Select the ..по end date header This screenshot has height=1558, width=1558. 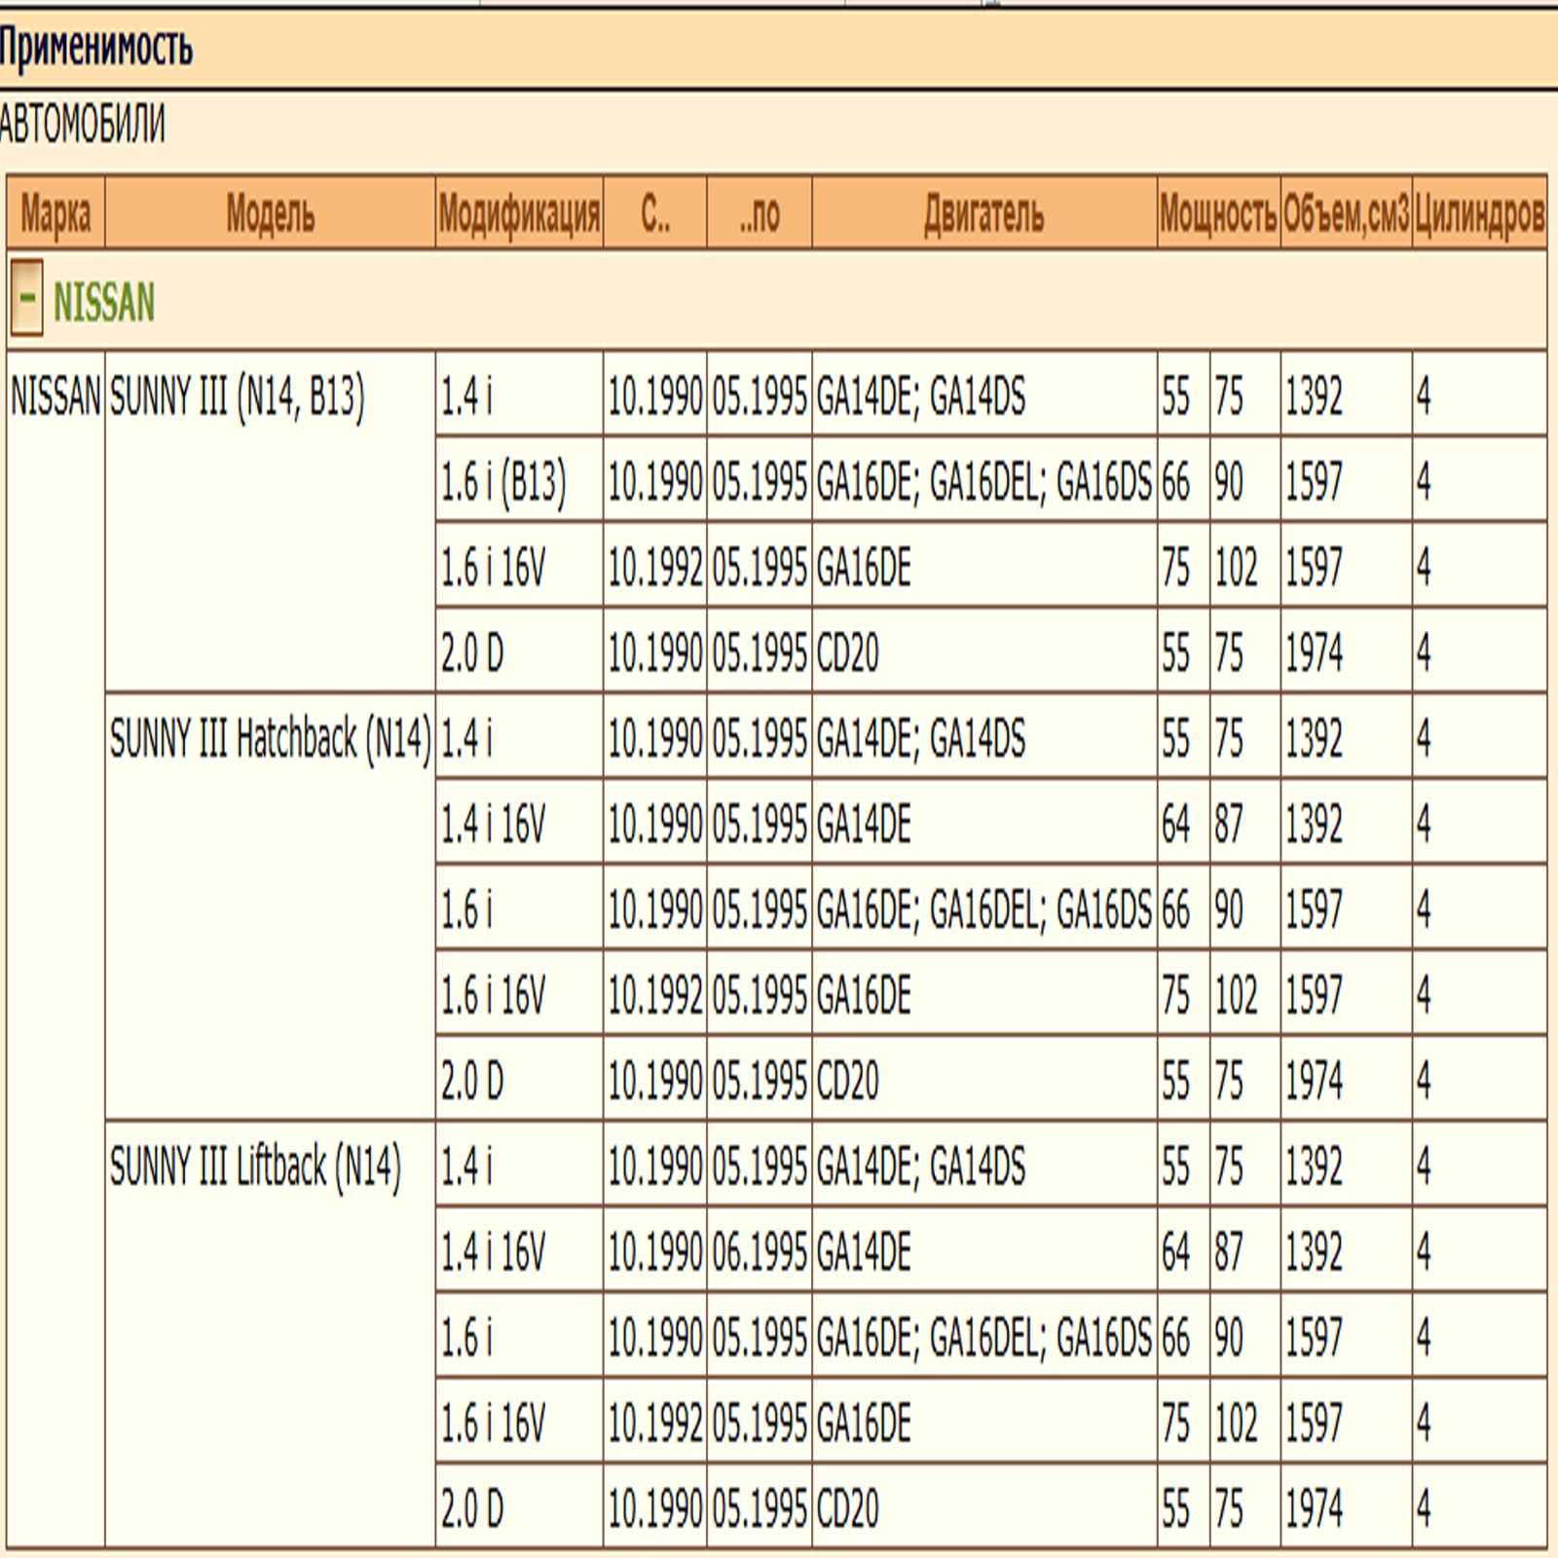[x=759, y=213]
